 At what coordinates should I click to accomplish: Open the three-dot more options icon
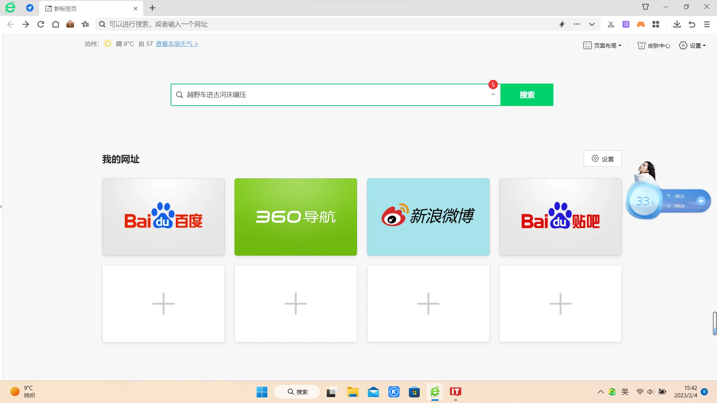pos(577,24)
